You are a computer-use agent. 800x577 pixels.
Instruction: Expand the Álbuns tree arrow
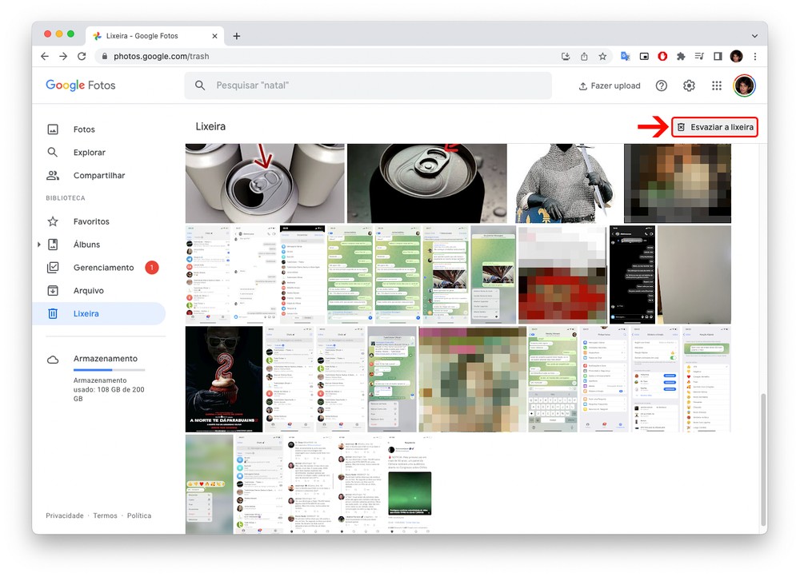[39, 245]
